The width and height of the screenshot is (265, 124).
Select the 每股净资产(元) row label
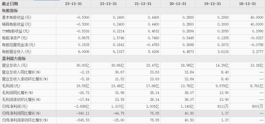coord(15,38)
